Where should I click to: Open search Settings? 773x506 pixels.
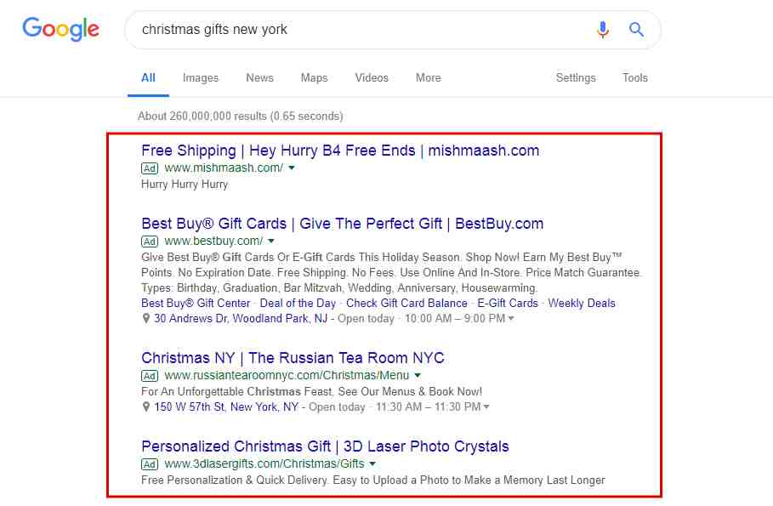click(576, 78)
